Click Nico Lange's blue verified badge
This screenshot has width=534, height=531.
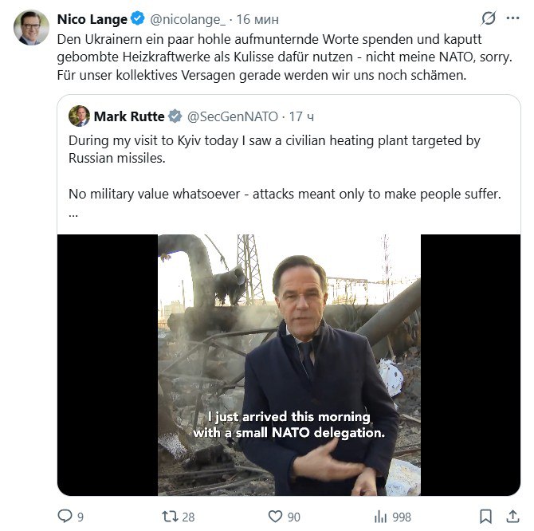click(137, 19)
